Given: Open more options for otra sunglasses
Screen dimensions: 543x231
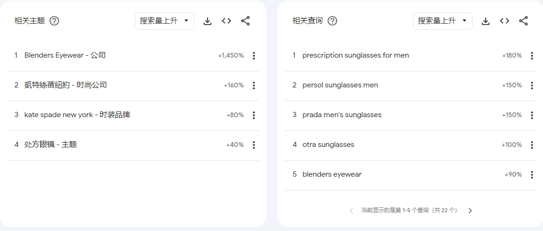Looking at the screenshot, I should (x=532, y=145).
